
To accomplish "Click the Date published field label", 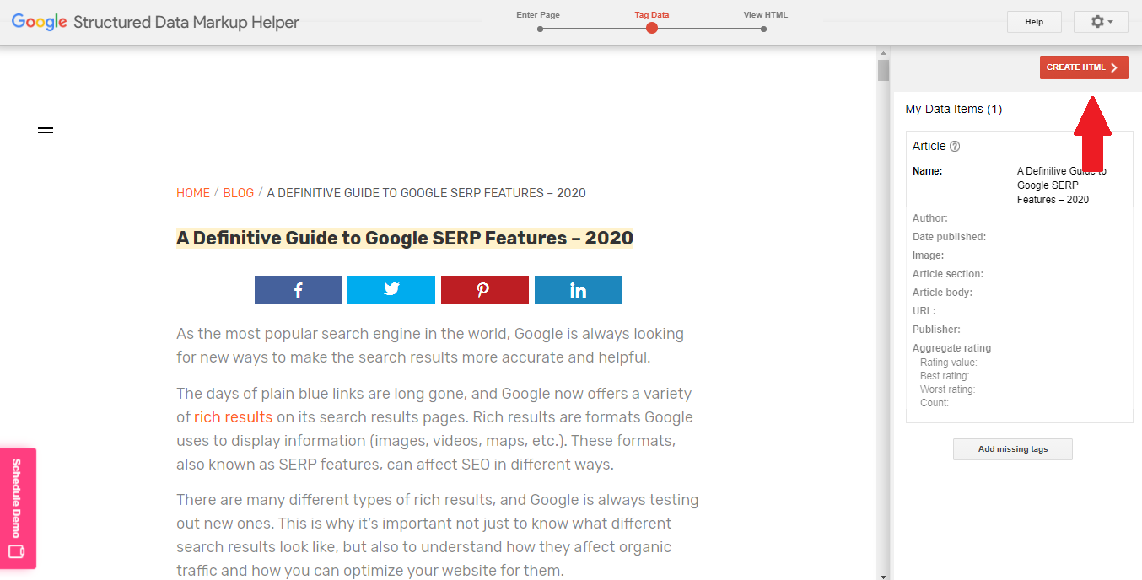I will tap(949, 237).
